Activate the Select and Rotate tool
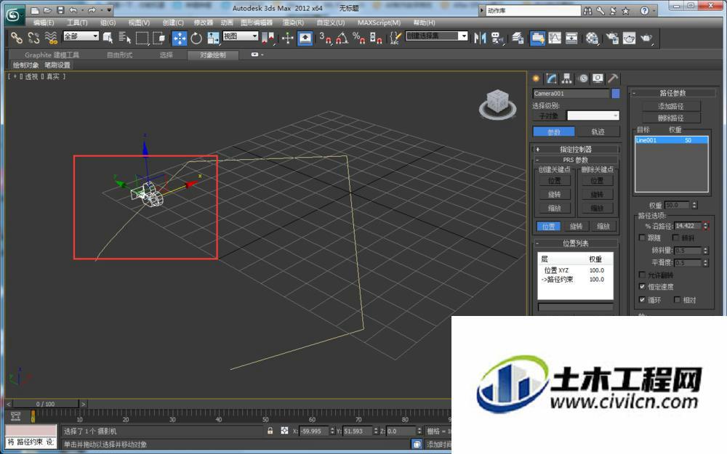The height and width of the screenshot is (454, 727). tap(196, 38)
